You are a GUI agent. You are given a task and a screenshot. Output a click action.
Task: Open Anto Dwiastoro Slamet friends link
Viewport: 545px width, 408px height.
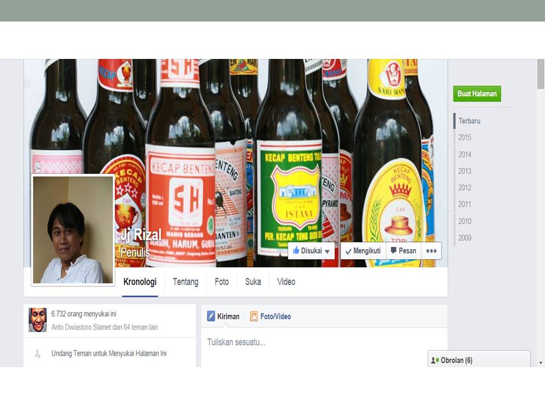point(104,327)
